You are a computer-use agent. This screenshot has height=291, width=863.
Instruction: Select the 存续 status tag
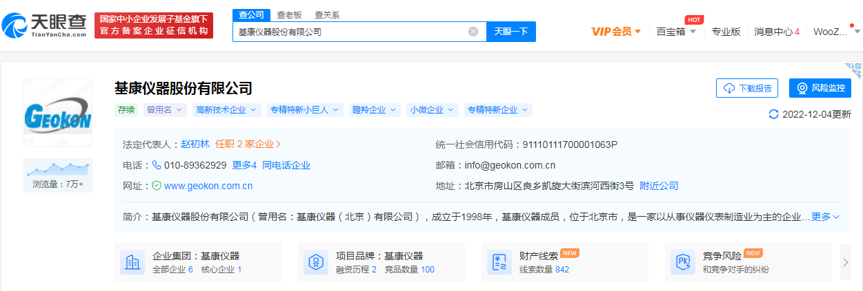pos(126,110)
